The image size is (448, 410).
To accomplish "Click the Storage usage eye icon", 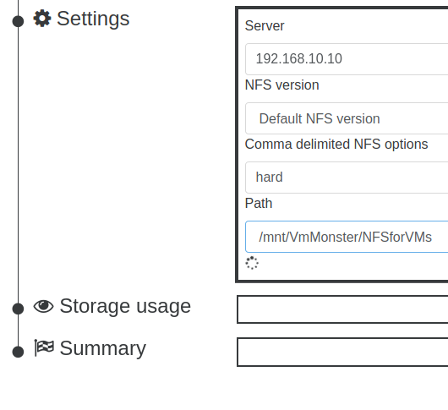I will click(43, 306).
